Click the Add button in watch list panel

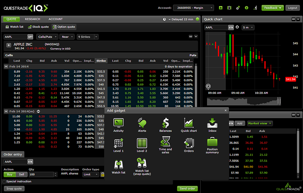point(240,124)
